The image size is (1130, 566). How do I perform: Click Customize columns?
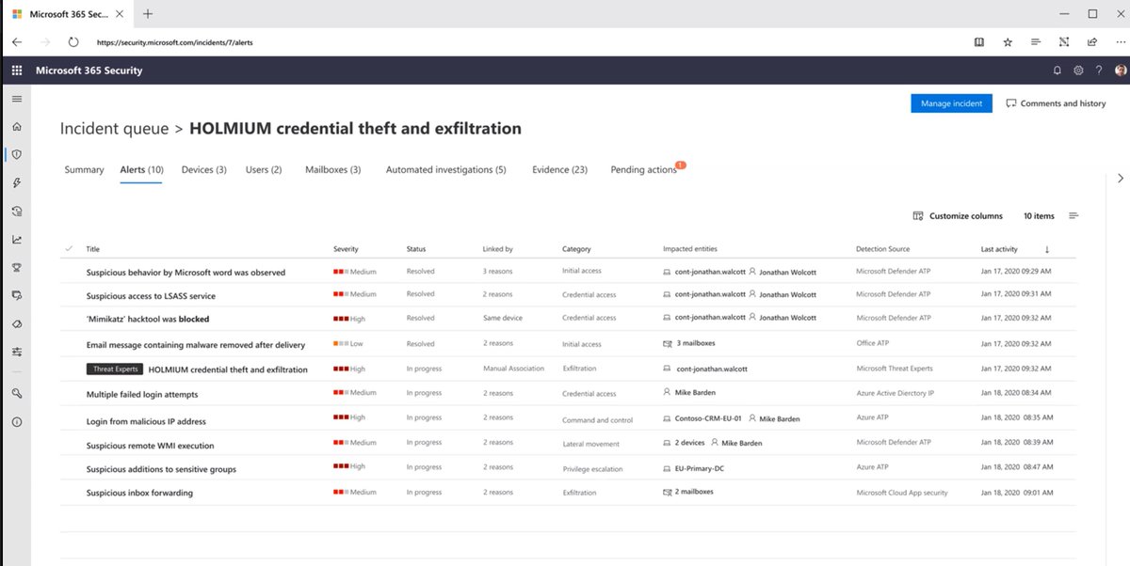pos(958,216)
